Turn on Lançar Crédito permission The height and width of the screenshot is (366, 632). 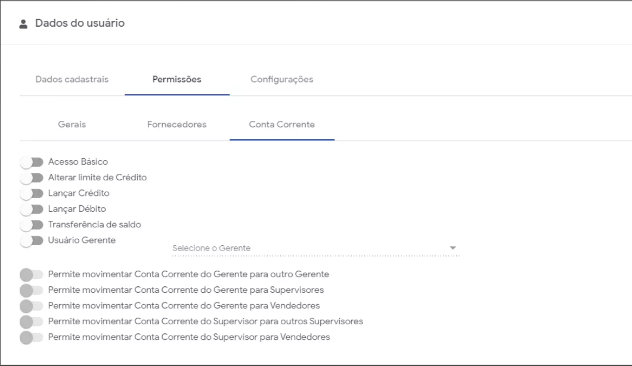pyautogui.click(x=32, y=193)
